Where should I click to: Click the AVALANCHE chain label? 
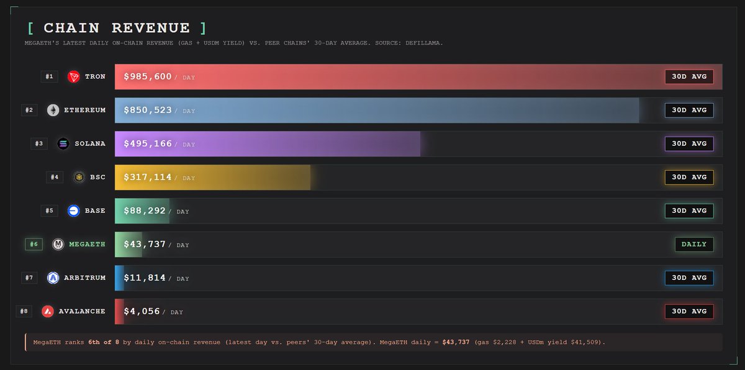coord(83,312)
